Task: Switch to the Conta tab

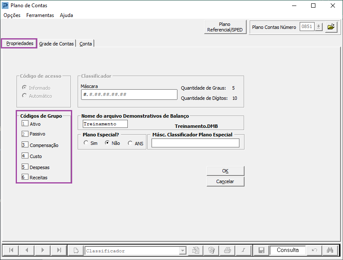Action: [85, 44]
